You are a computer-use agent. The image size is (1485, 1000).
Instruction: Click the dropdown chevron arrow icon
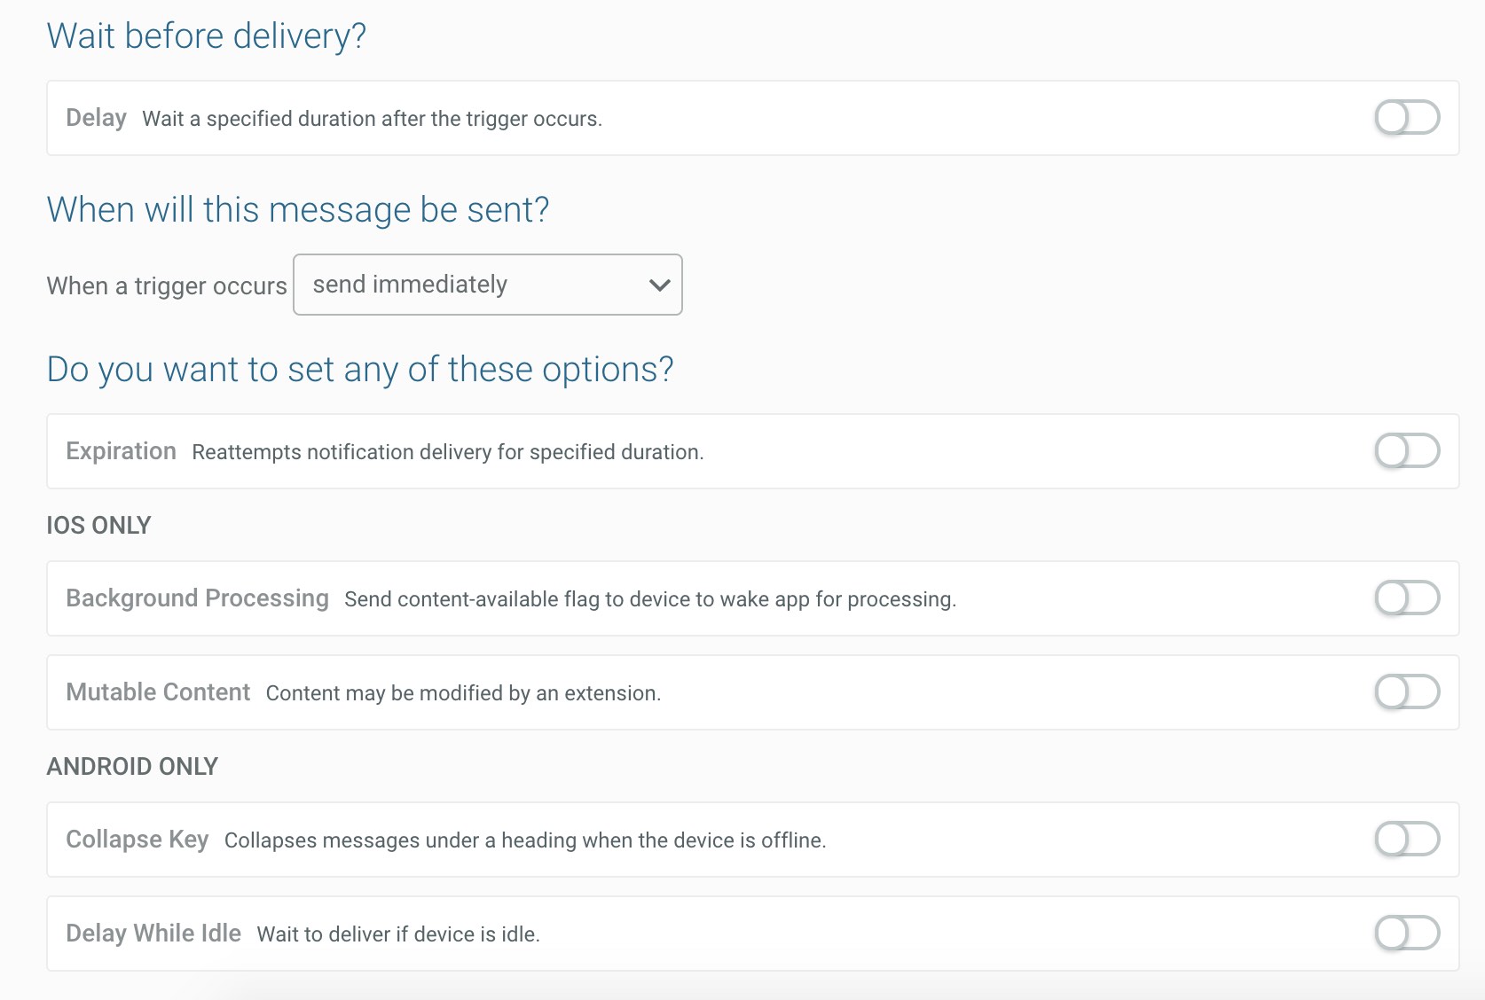(659, 285)
